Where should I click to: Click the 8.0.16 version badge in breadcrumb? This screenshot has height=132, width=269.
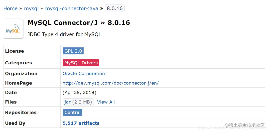click(115, 8)
